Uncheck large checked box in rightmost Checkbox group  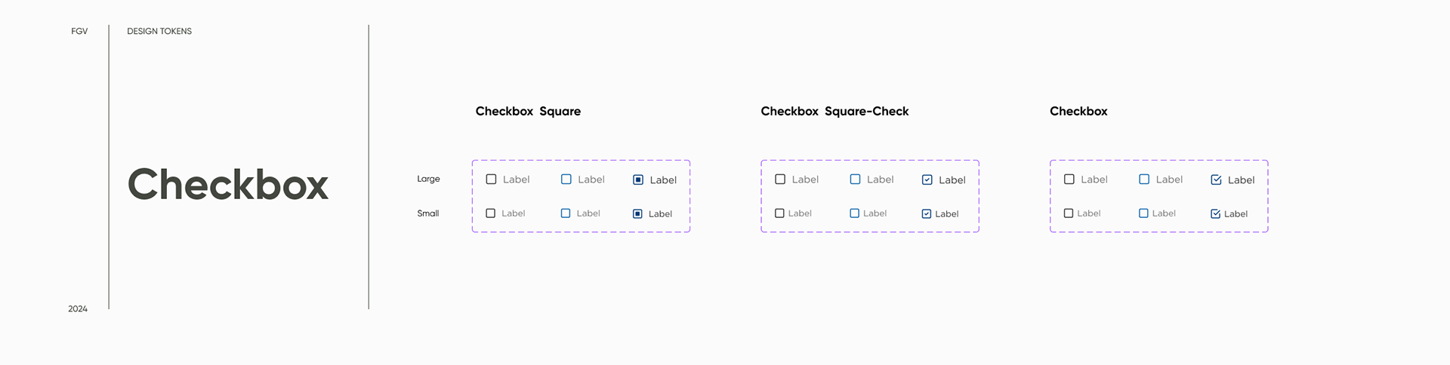(1216, 179)
